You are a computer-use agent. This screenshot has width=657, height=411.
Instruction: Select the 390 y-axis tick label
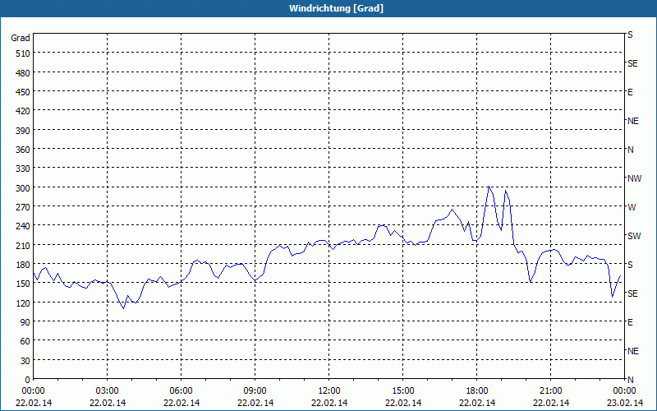(x=24, y=131)
